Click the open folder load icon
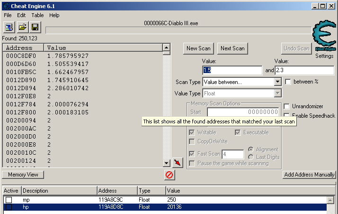The width and height of the screenshot is (338, 214). click(22, 27)
